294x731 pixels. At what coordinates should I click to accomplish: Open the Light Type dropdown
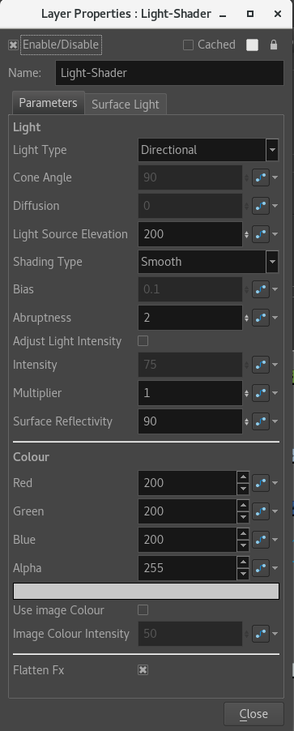[x=208, y=150]
